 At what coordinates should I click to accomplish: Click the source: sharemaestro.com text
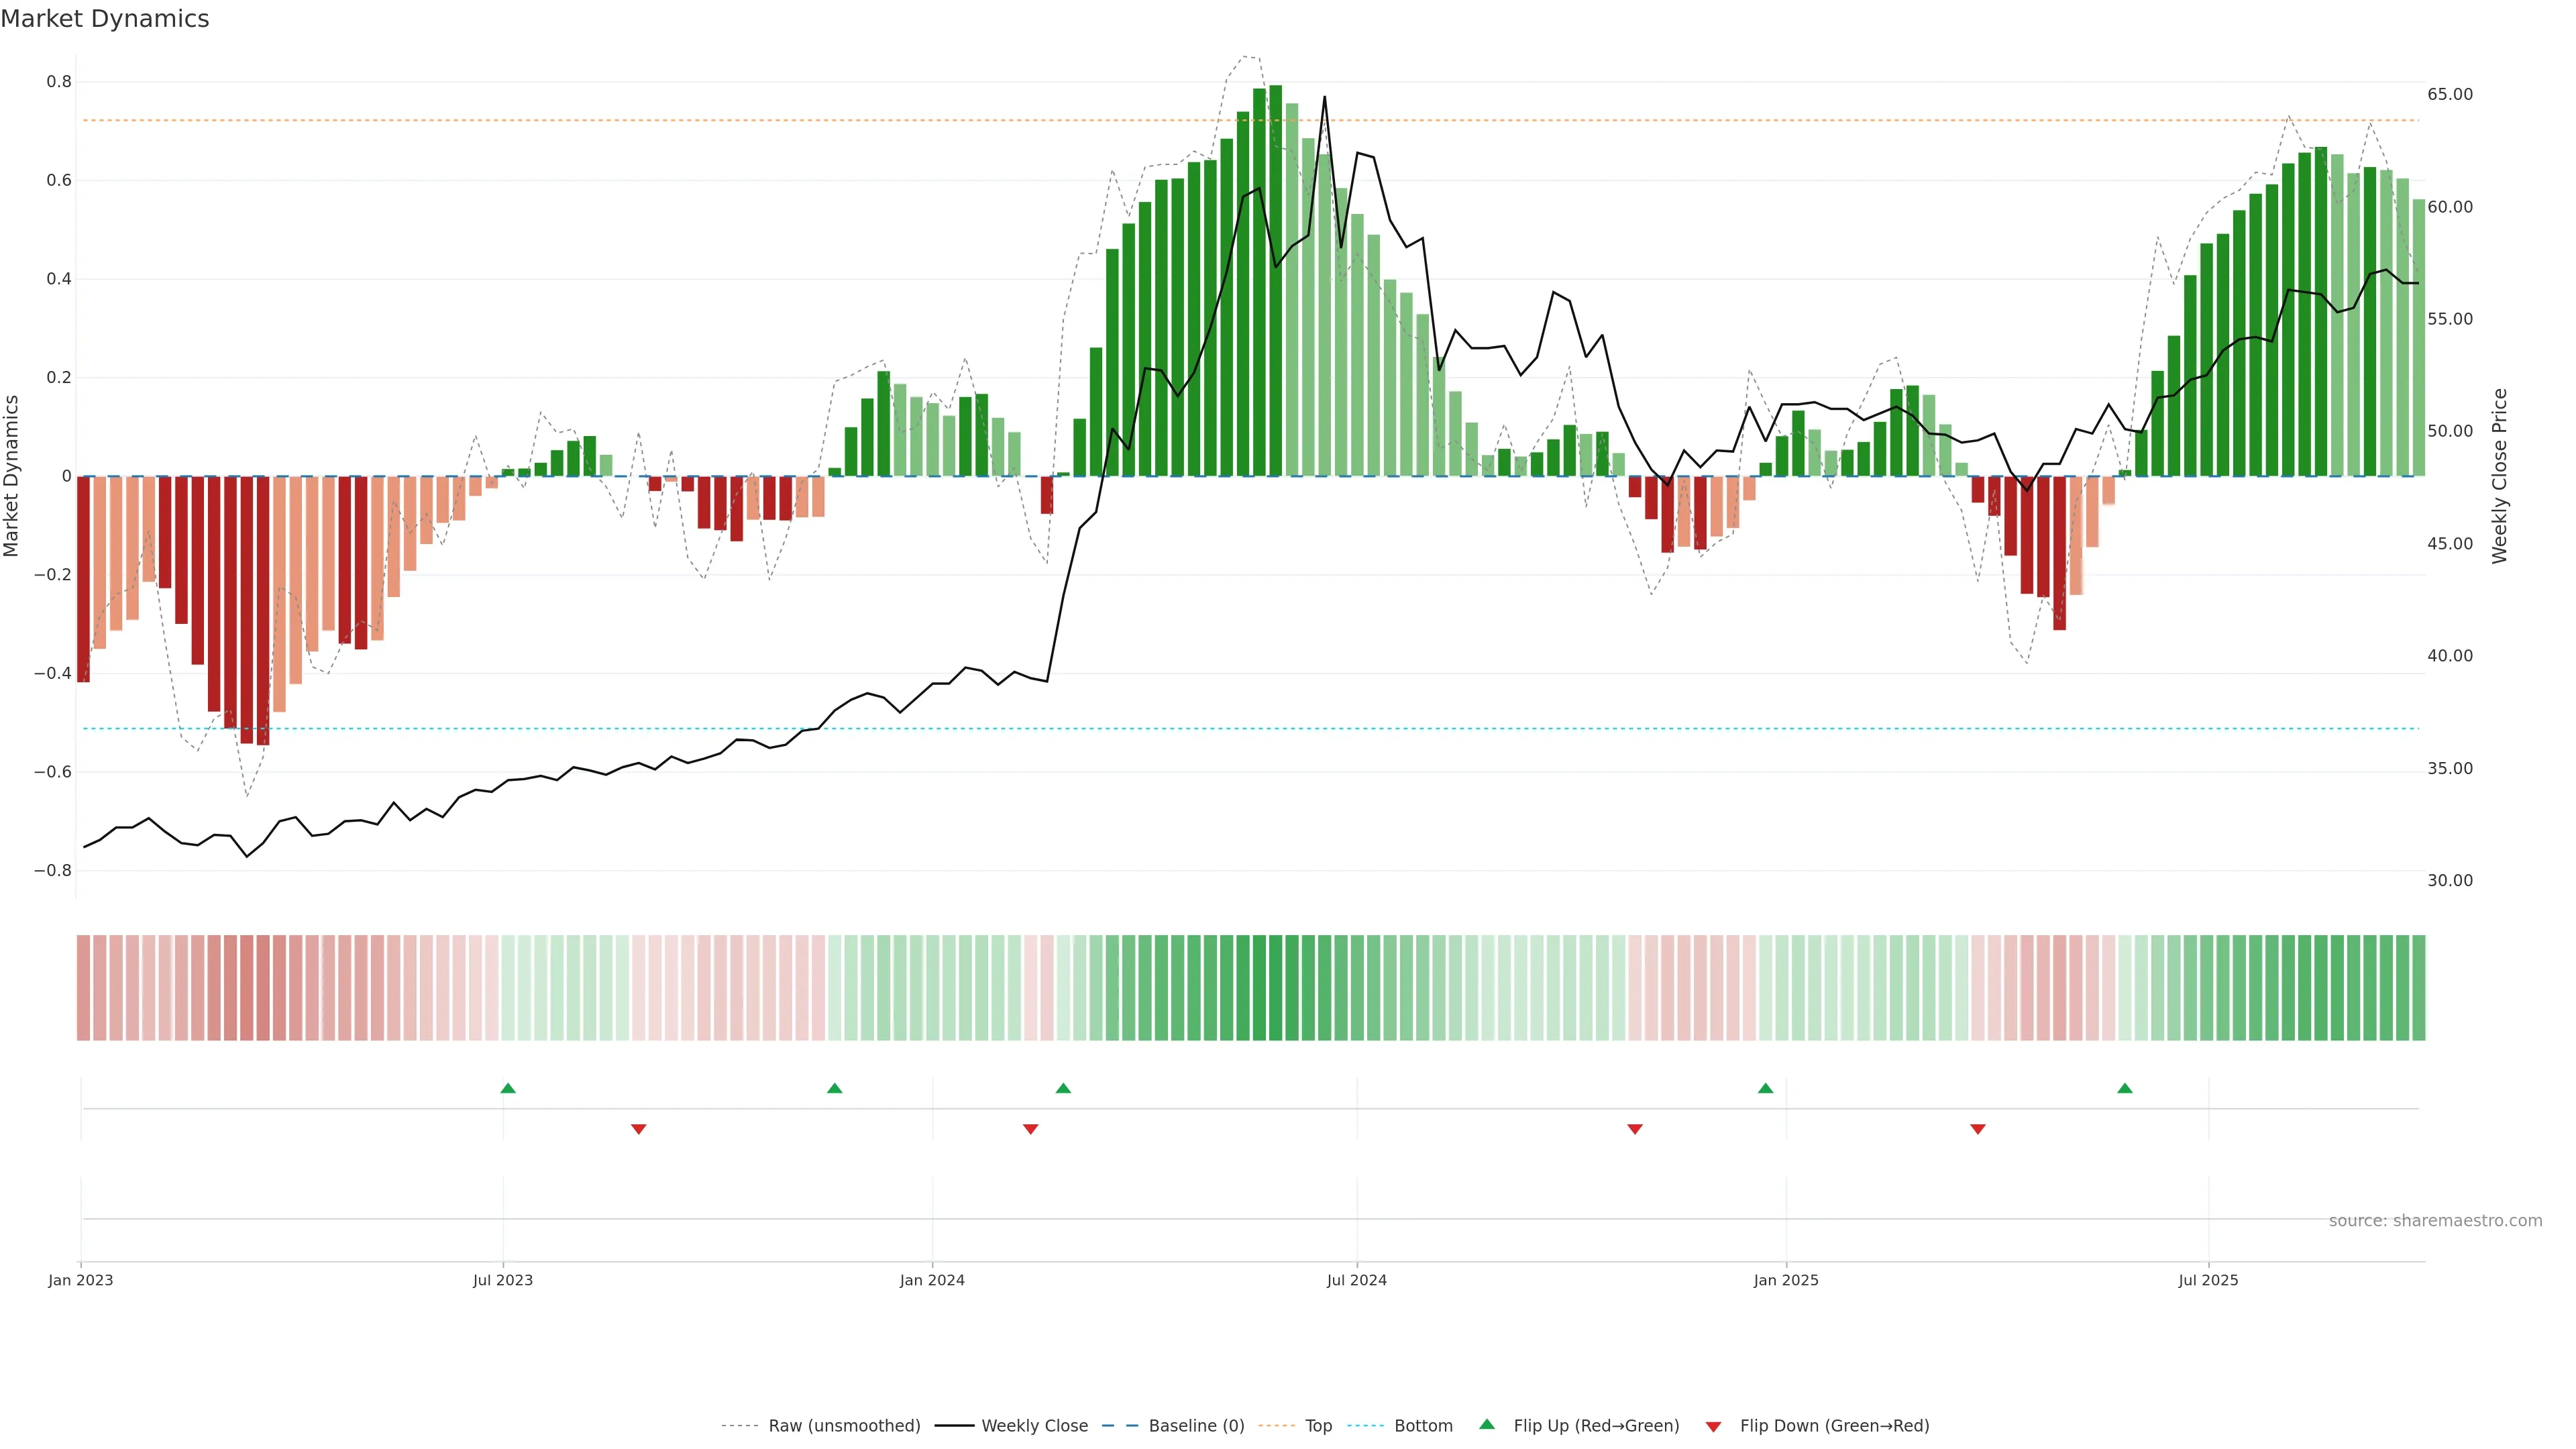tap(2435, 1221)
